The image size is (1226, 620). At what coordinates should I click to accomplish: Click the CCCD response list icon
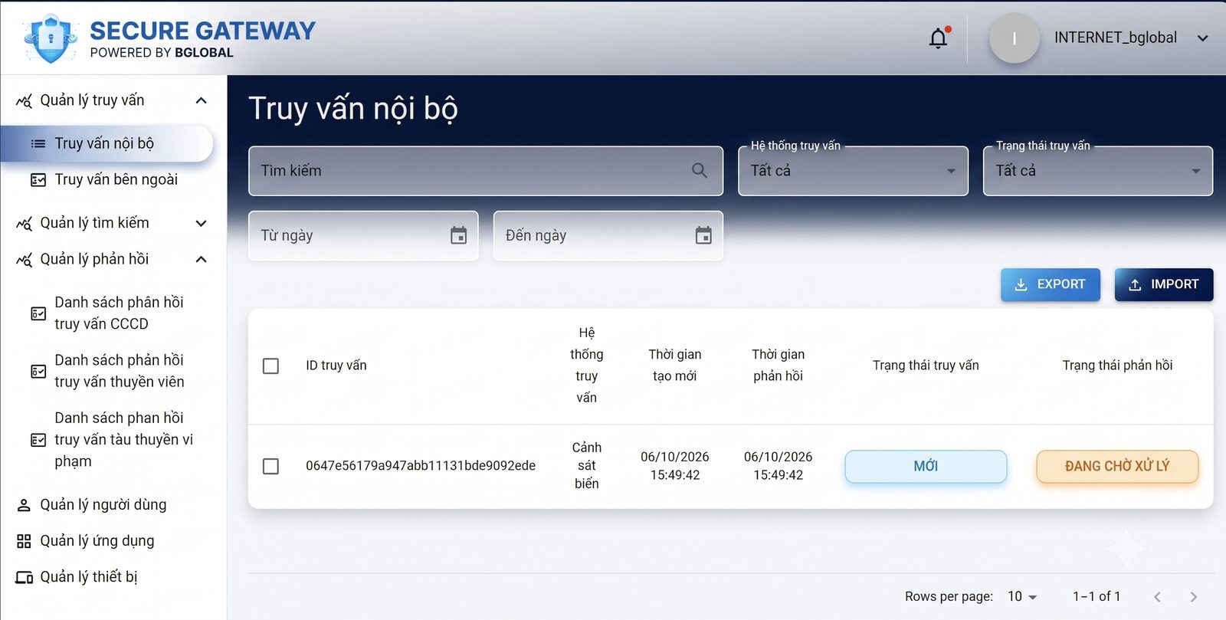pos(38,313)
